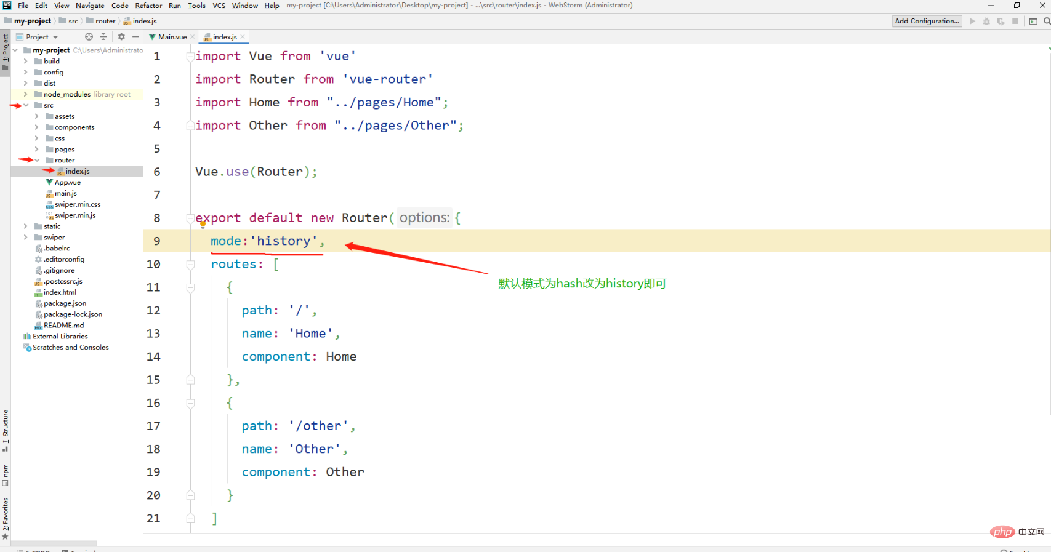Select package.json in project tree

[65, 303]
